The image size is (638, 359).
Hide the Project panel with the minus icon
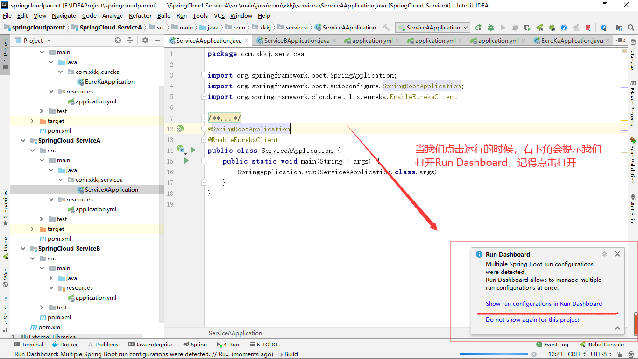pyautogui.click(x=157, y=40)
